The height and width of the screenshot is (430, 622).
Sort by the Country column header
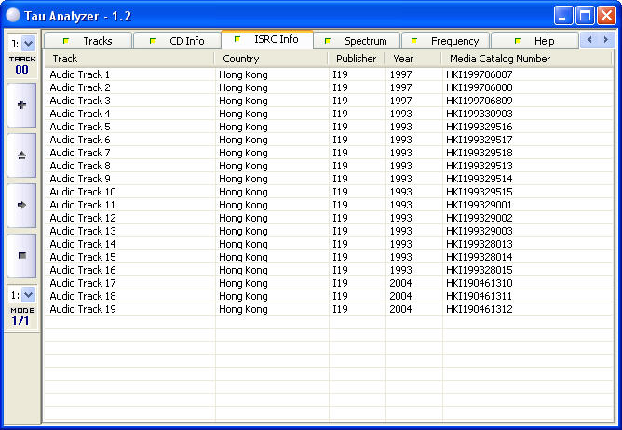[x=271, y=59]
